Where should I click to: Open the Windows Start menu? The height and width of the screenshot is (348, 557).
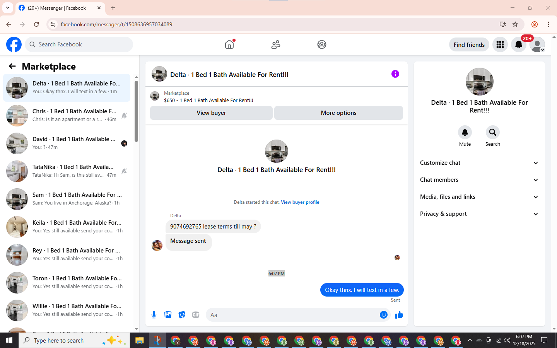9,340
